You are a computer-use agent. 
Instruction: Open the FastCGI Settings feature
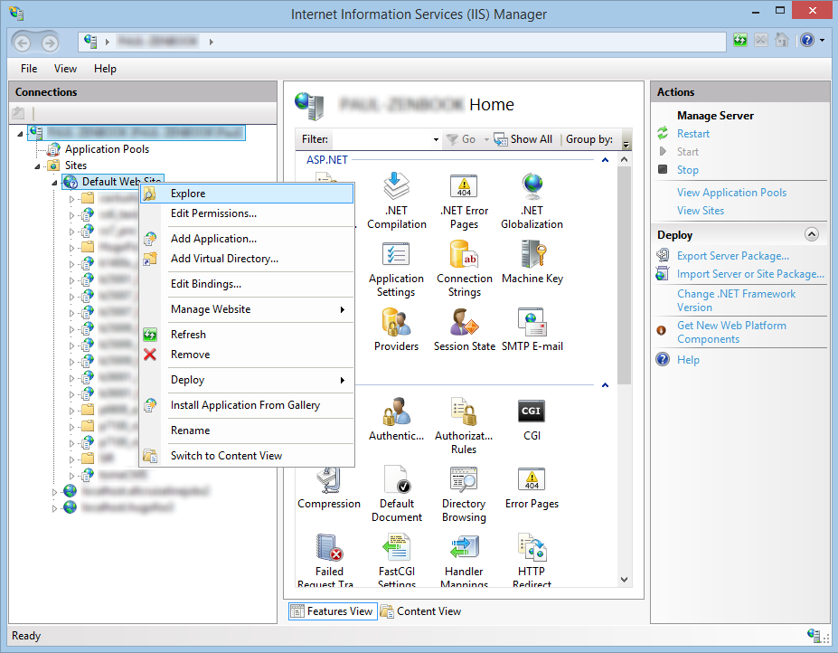pos(397,561)
